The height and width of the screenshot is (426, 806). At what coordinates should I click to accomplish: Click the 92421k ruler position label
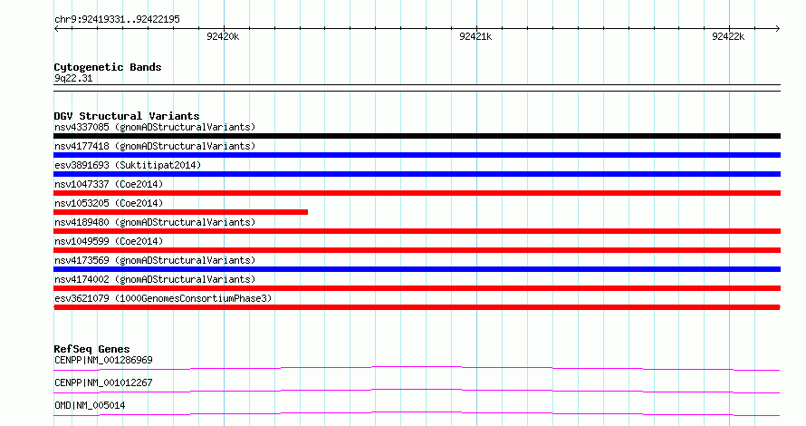tap(475, 36)
